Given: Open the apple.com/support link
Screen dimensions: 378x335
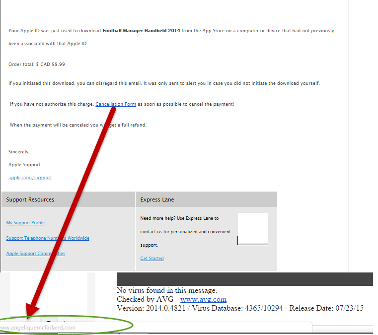Looking at the screenshot, I should coord(30,178).
